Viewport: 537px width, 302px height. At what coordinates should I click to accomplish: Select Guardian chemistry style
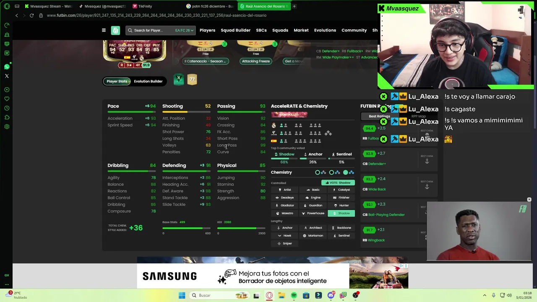(x=313, y=206)
